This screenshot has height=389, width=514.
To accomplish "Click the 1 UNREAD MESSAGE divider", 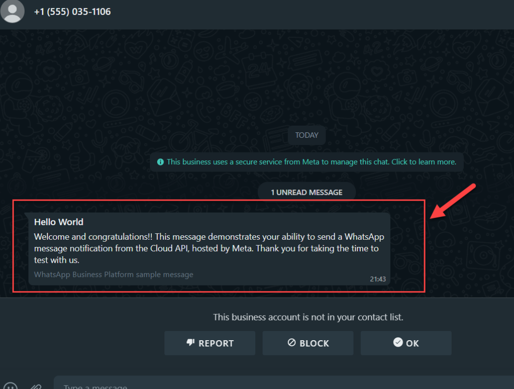I will pyautogui.click(x=307, y=192).
